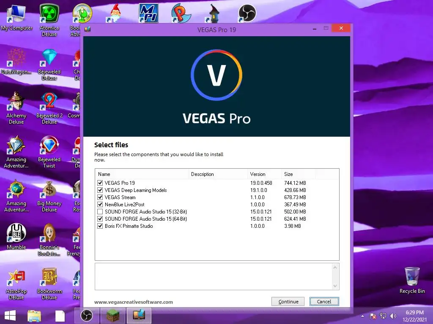Click the Name column header
The height and width of the screenshot is (324, 433).
click(x=142, y=174)
